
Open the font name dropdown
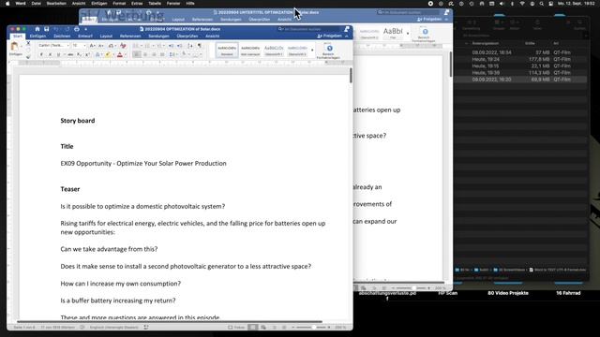[68, 46]
